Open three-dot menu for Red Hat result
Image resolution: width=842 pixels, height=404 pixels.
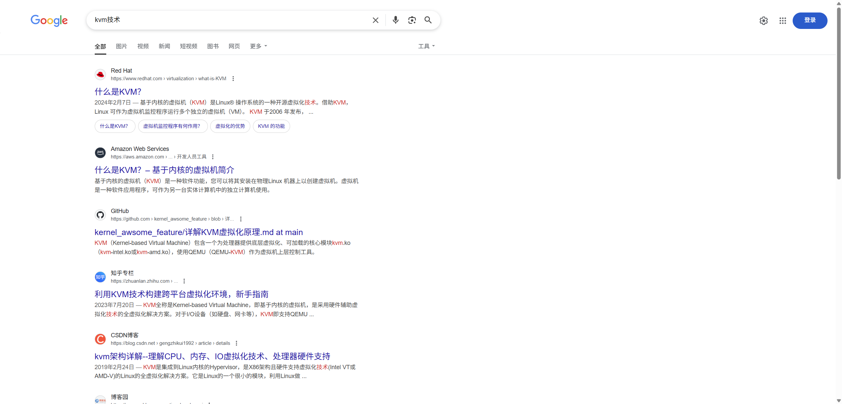(x=233, y=79)
